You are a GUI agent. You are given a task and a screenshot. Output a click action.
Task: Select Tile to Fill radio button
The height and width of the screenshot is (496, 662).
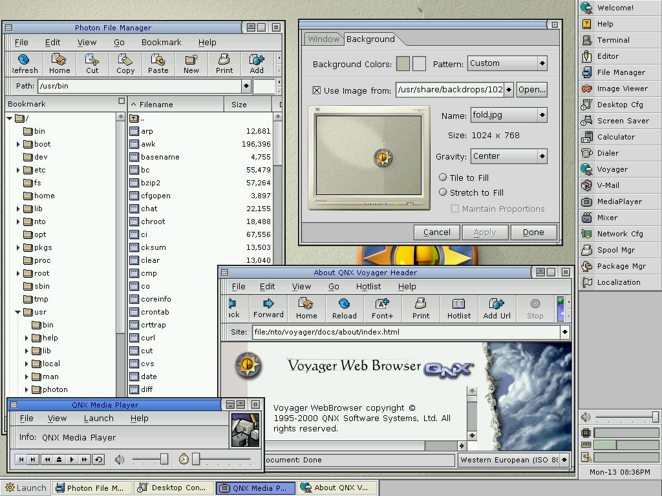coord(443,177)
